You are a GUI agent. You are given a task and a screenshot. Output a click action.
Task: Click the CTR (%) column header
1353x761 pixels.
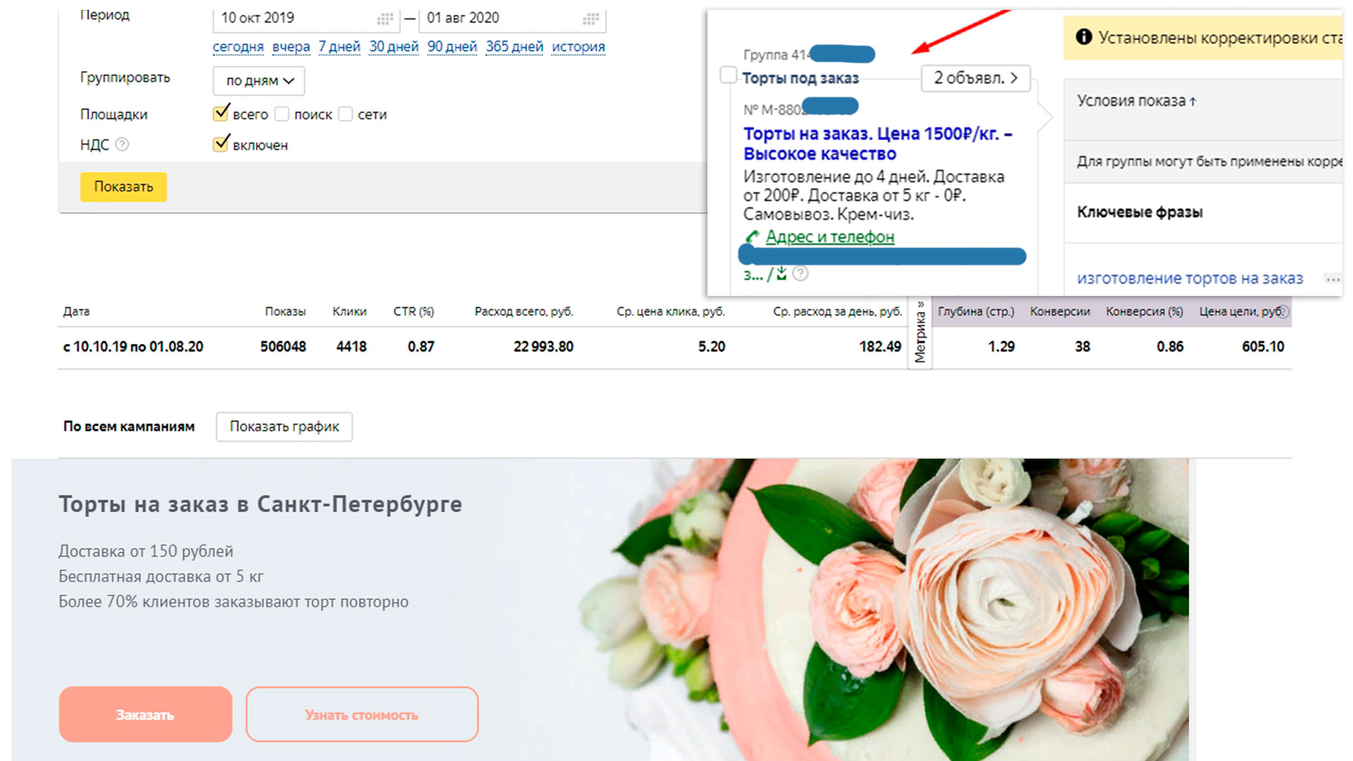coord(414,311)
